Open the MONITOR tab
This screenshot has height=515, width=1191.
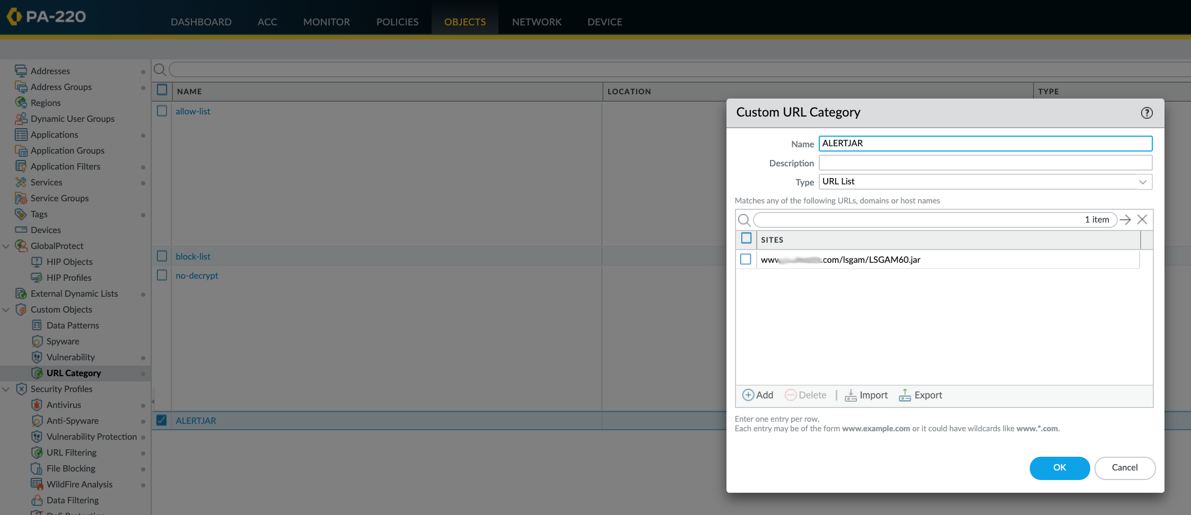[326, 22]
